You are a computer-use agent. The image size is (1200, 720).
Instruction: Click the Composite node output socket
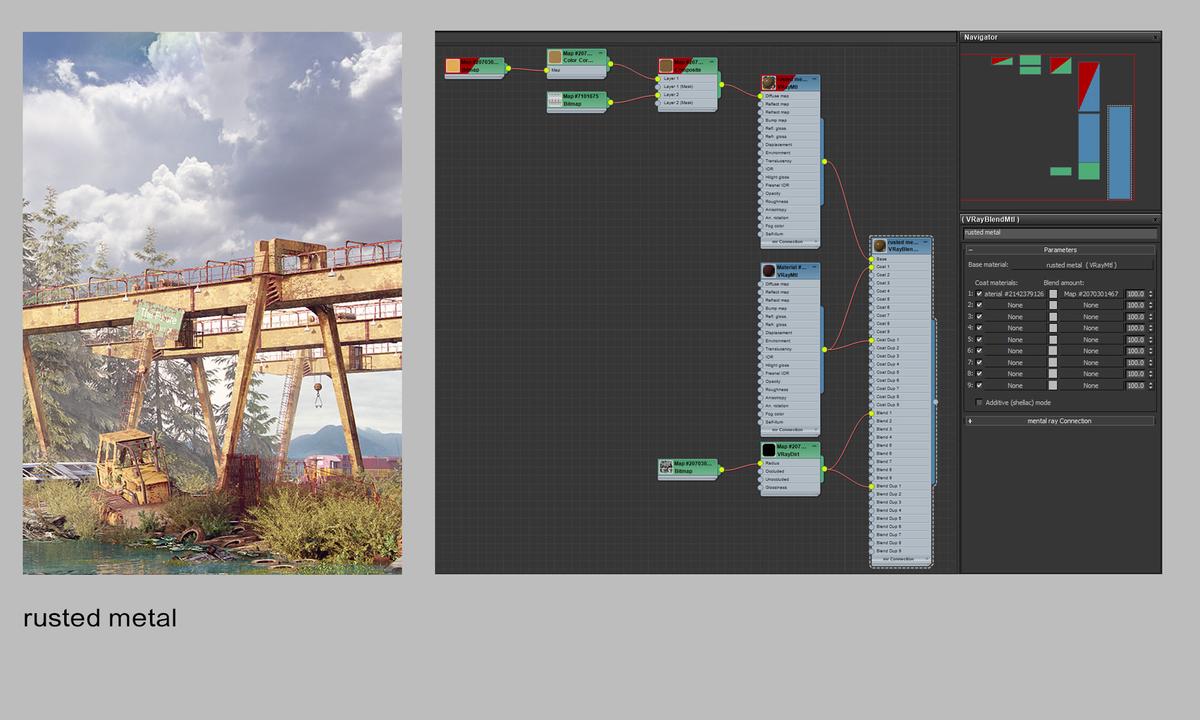[x=722, y=85]
